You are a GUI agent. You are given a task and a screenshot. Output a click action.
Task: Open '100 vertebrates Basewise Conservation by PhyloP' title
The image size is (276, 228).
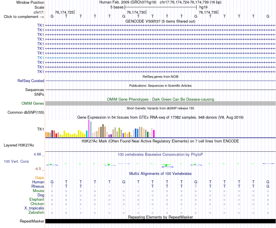coord(160,155)
